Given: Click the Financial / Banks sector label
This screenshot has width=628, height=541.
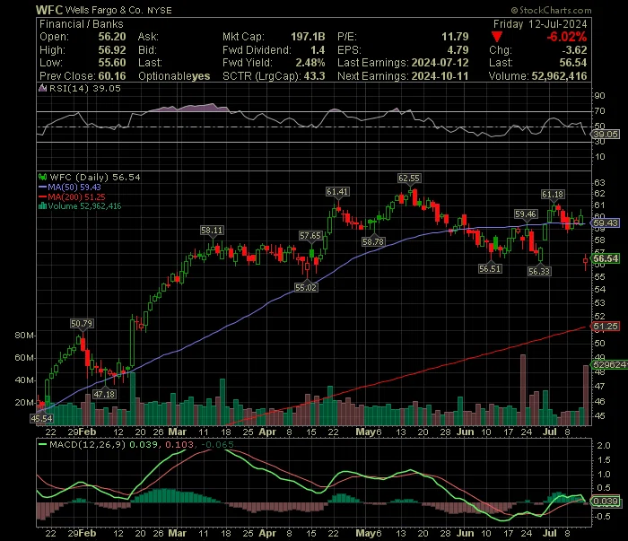Looking at the screenshot, I should click(82, 24).
